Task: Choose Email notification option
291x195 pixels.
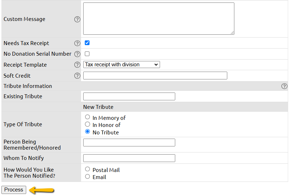Action: pos(87,177)
